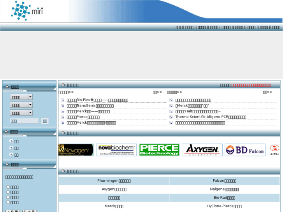Click the arrow icon beside the Pierce news row
The width and height of the screenshot is (283, 212).
tap(63, 117)
